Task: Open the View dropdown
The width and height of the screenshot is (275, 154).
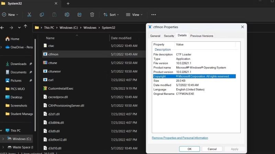Action: (134, 15)
